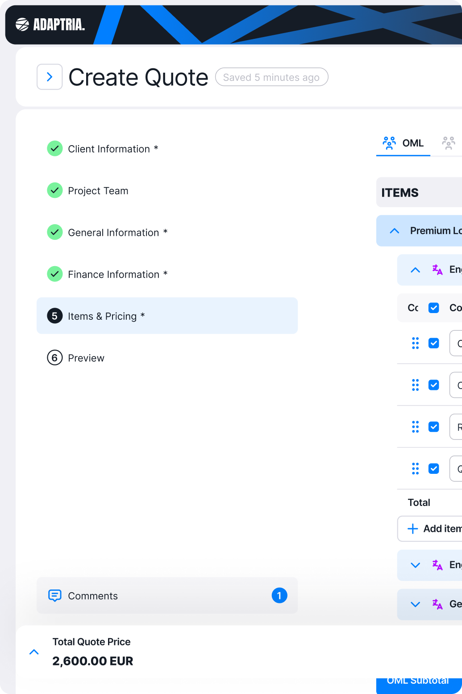Click Finance Information green check icon

54,274
